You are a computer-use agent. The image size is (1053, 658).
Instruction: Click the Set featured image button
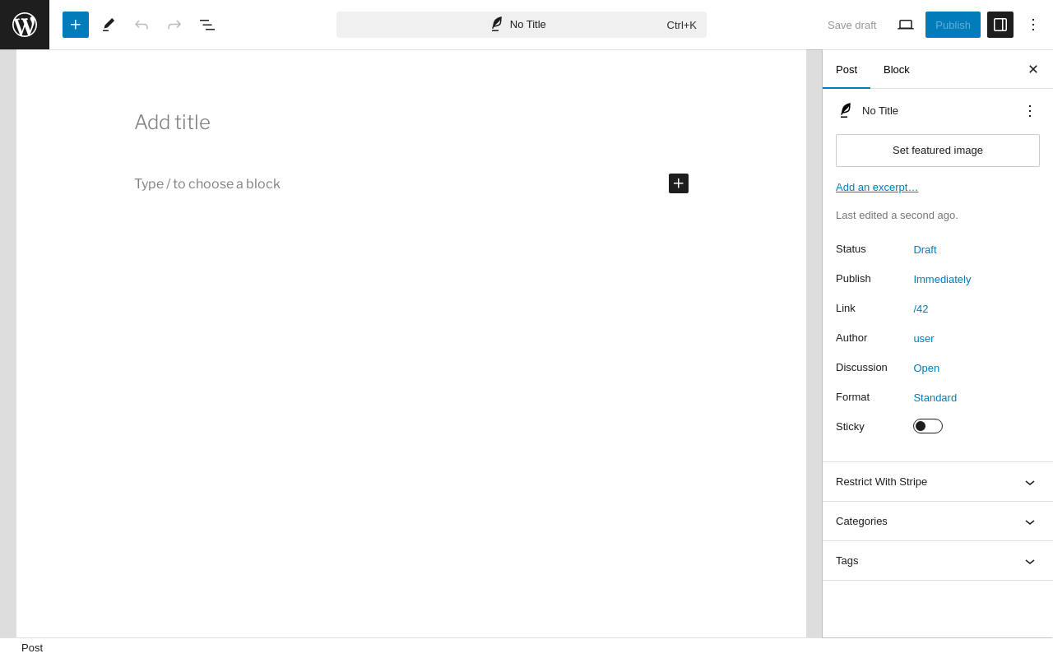(938, 151)
